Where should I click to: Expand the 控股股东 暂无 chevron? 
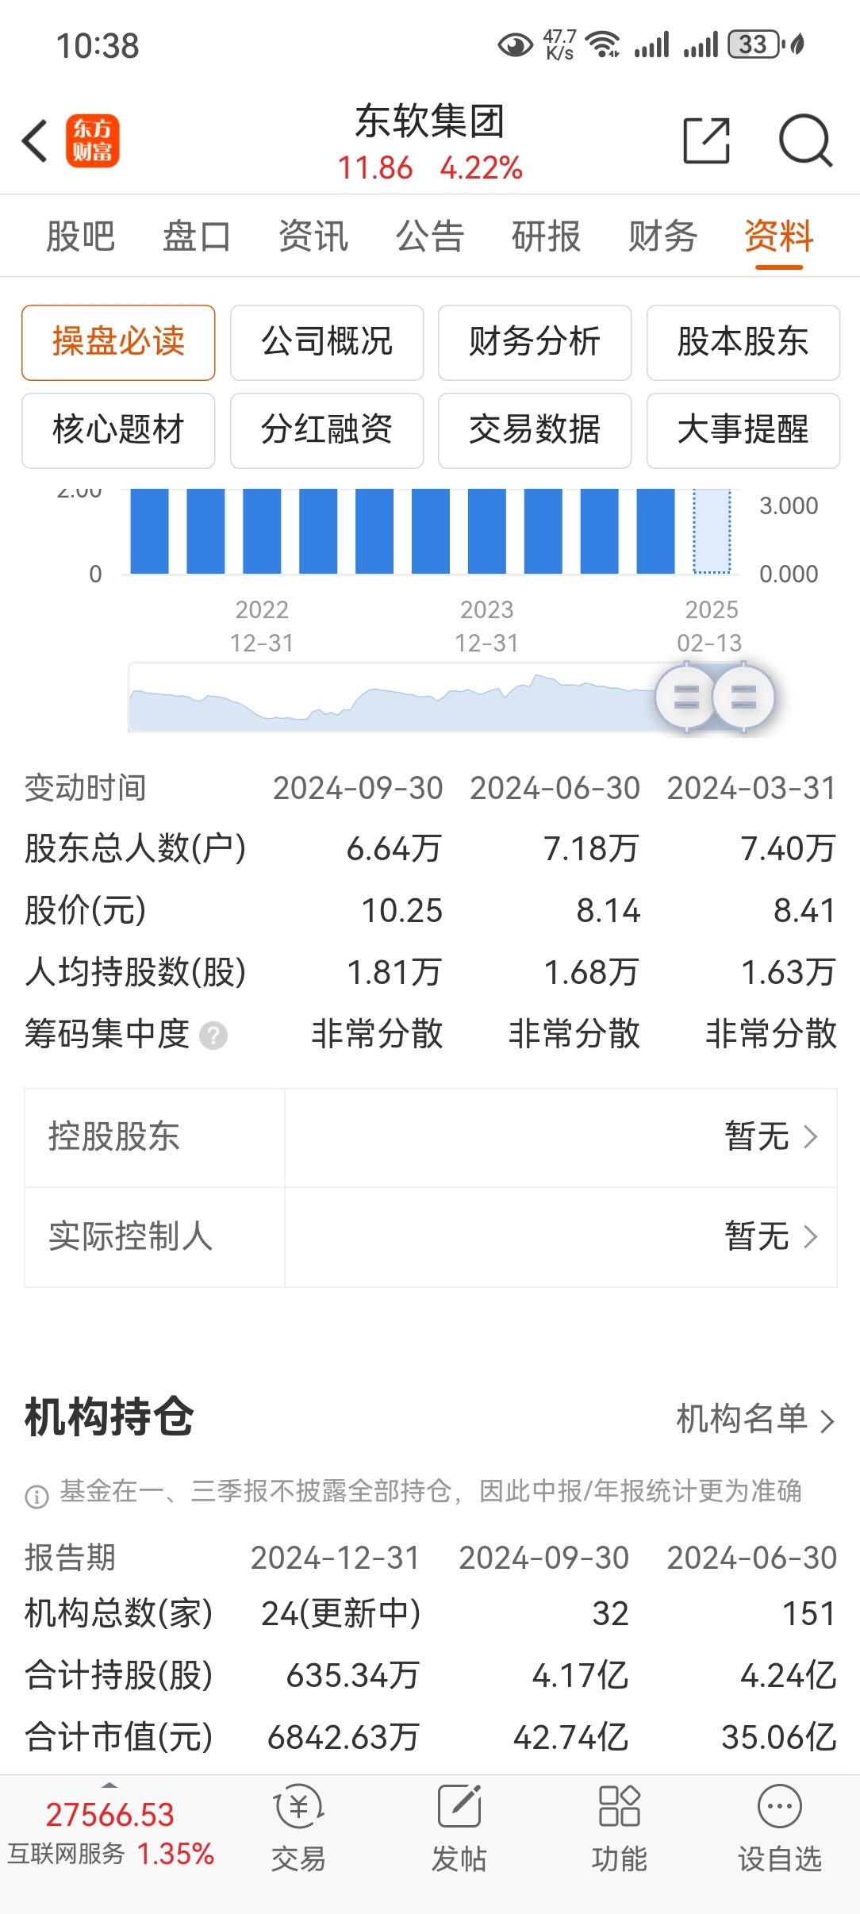click(x=811, y=1137)
